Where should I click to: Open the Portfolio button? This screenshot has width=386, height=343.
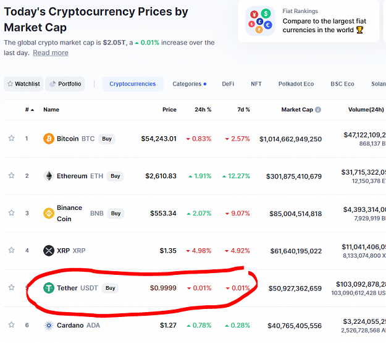point(65,84)
